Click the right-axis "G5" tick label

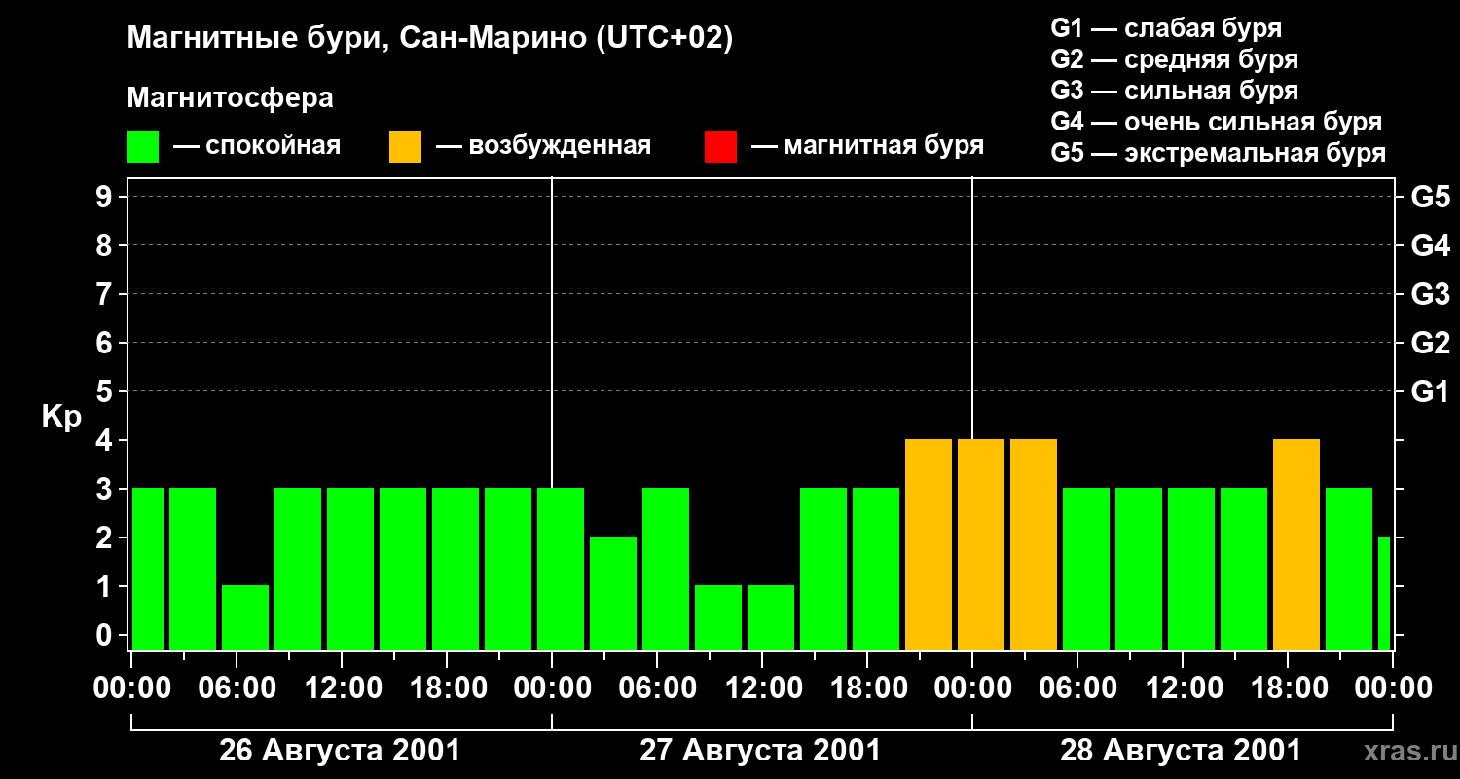click(1431, 198)
